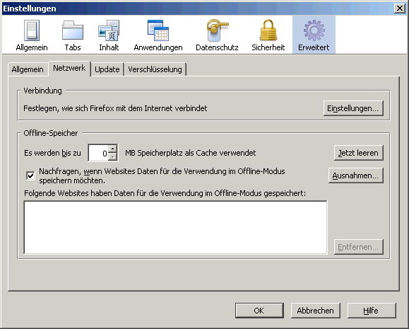This screenshot has height=329, width=409.
Task: Confirm with the OK button
Action: [259, 311]
